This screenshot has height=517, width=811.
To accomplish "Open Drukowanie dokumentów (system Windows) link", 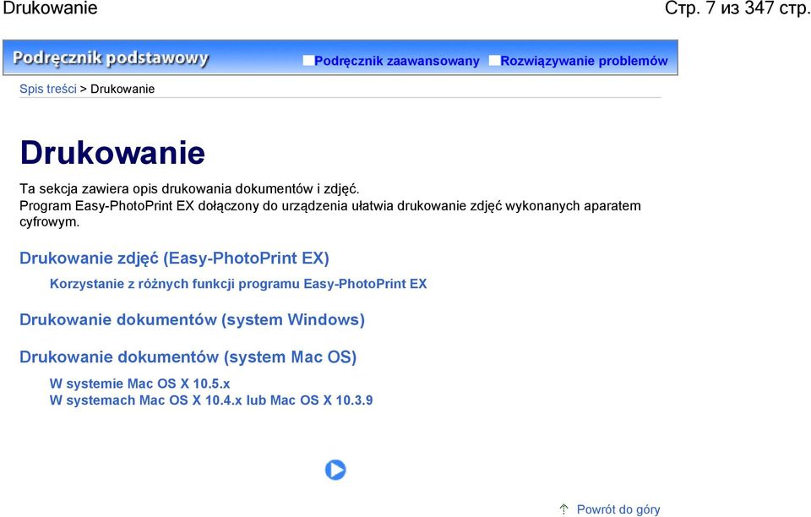I will (x=192, y=319).
